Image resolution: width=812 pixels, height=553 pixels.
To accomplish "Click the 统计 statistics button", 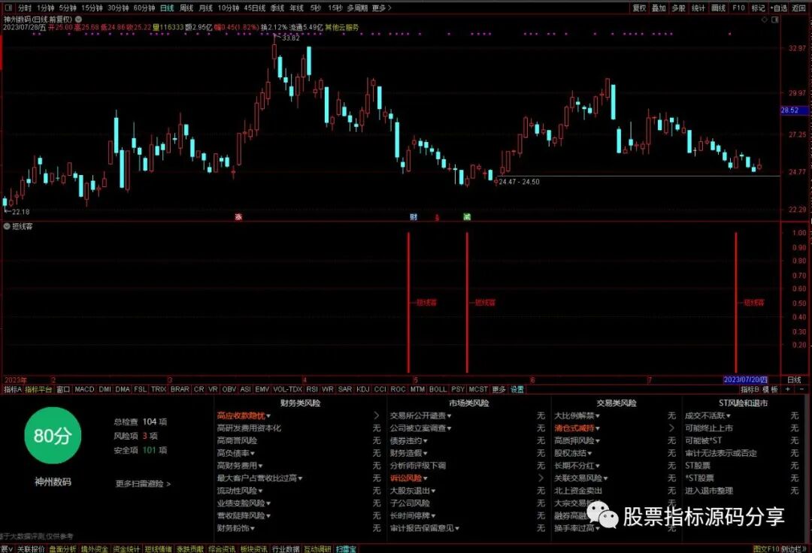I will 698,8.
